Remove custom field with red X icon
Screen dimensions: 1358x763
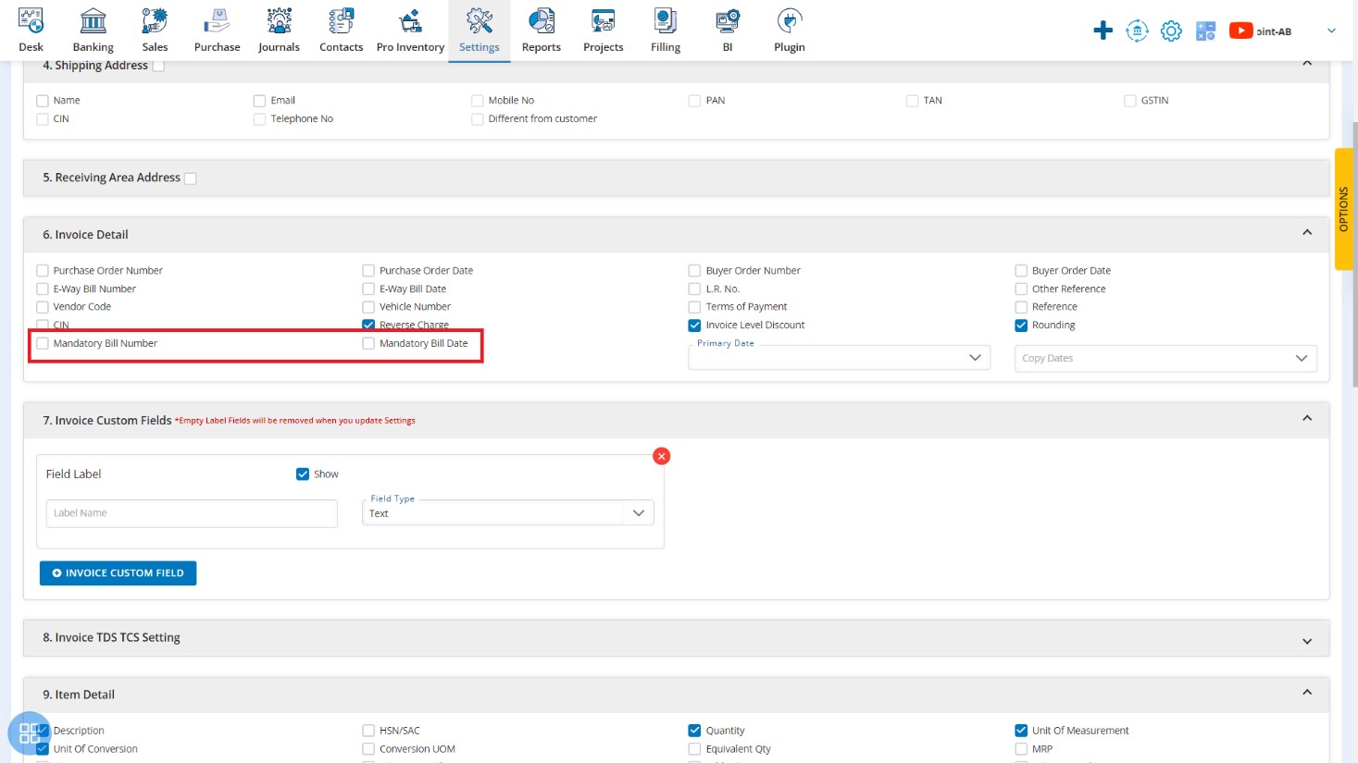coord(661,456)
